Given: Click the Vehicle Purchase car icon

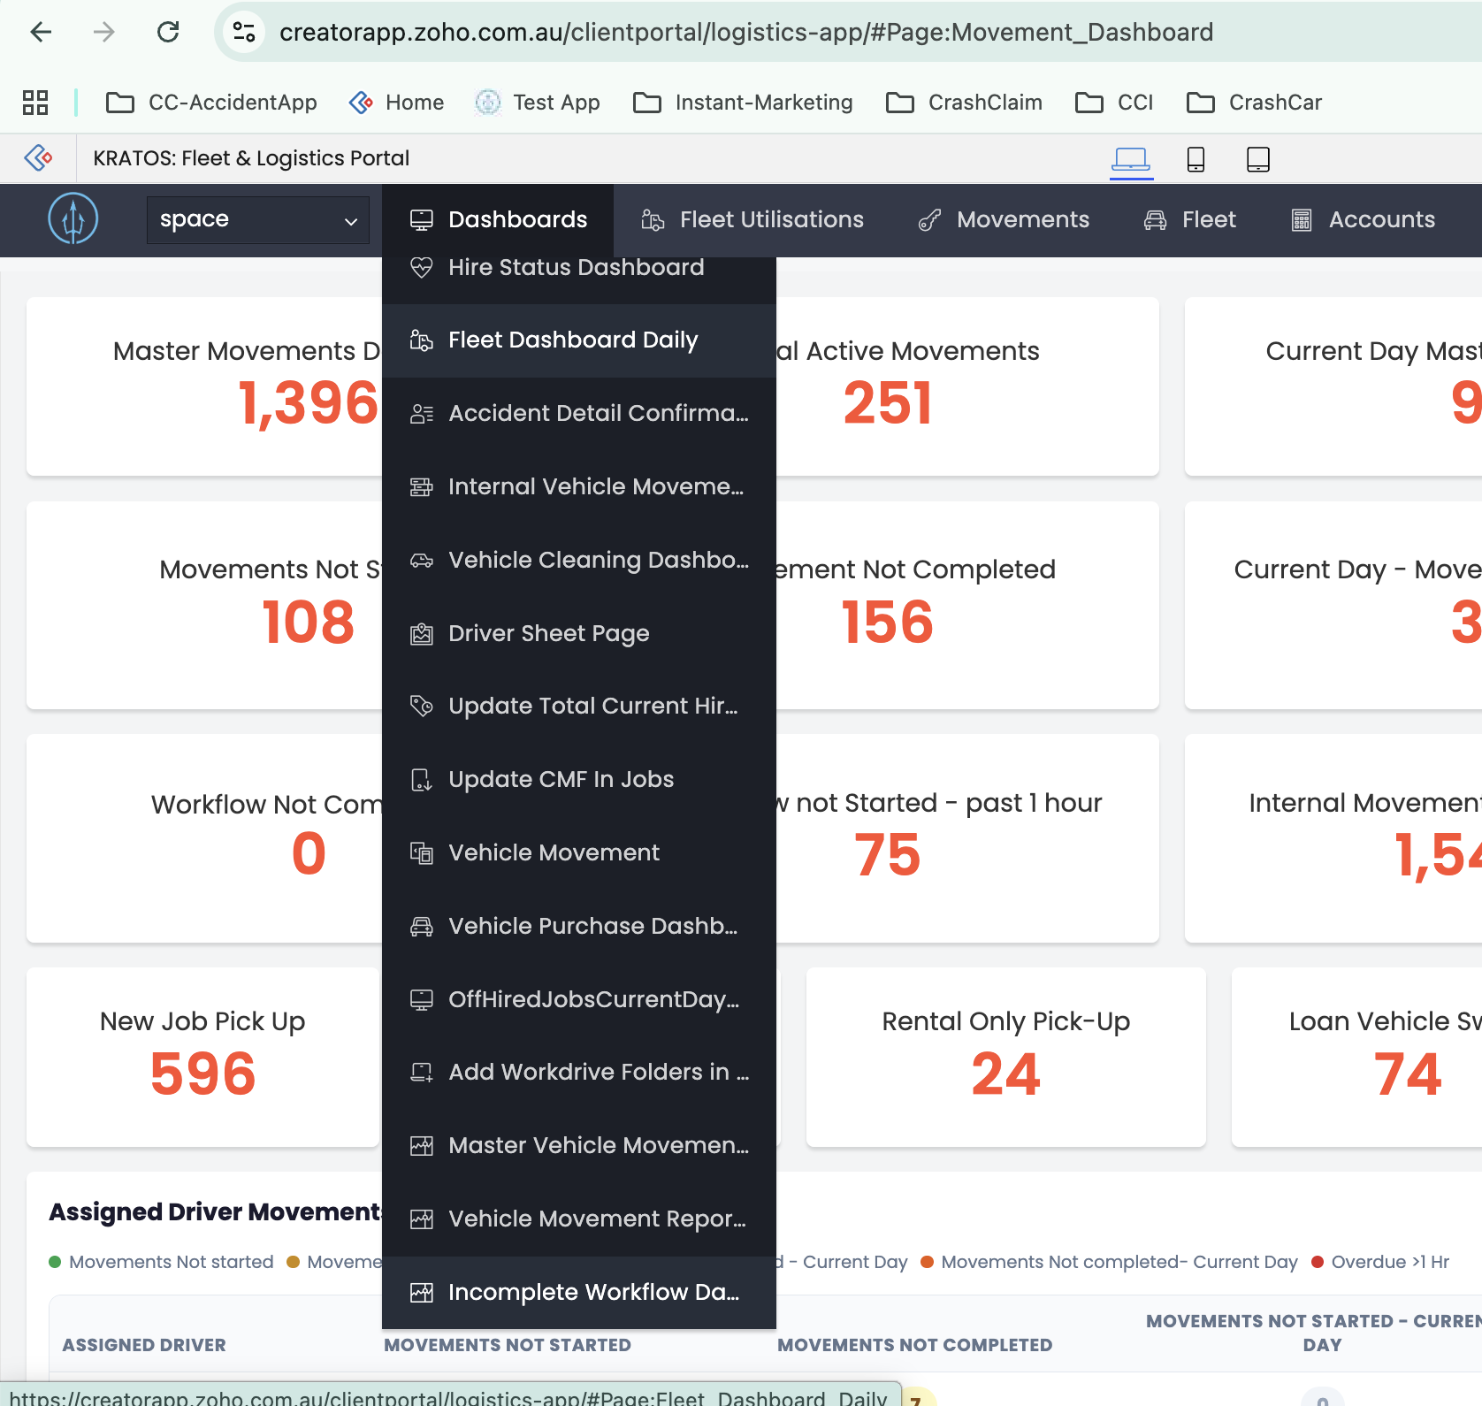Looking at the screenshot, I should [422, 927].
